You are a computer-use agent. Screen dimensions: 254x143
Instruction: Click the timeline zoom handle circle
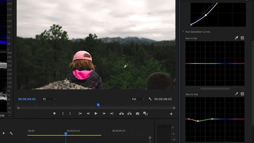point(150,138)
